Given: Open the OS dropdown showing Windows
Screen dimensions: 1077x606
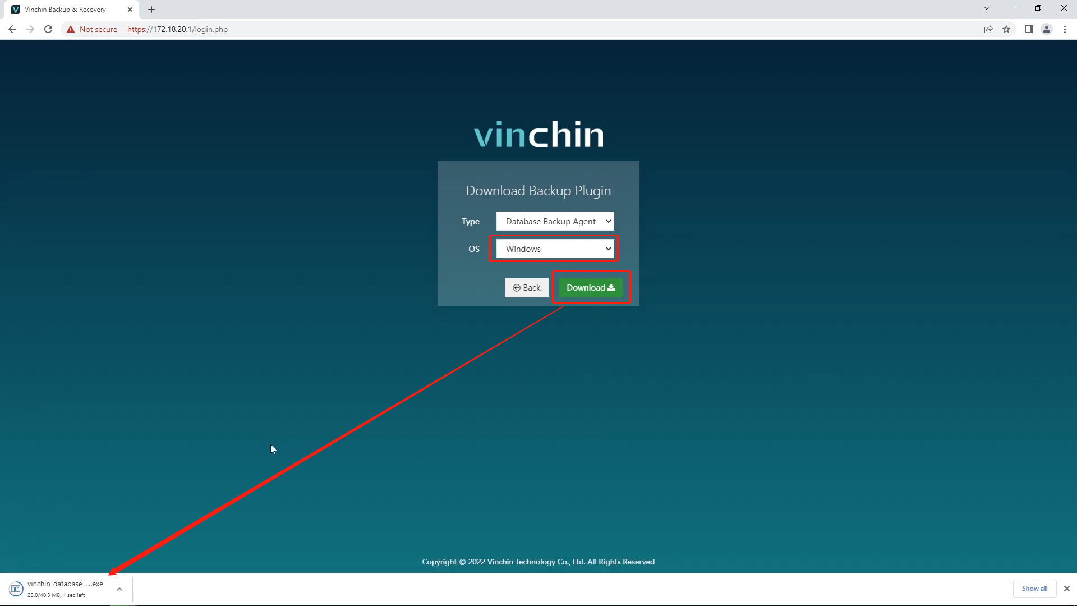Looking at the screenshot, I should pyautogui.click(x=555, y=249).
